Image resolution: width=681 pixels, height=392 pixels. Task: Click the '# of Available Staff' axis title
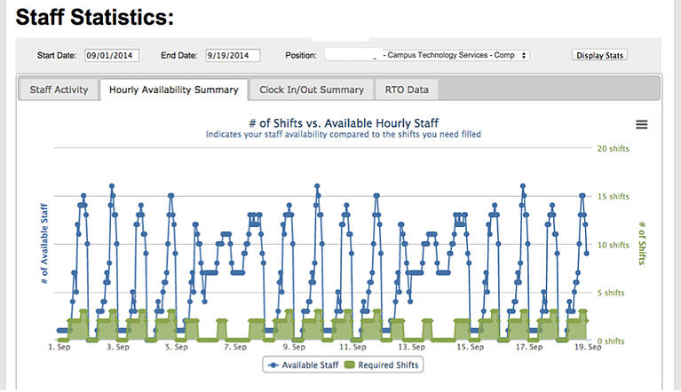(x=44, y=244)
